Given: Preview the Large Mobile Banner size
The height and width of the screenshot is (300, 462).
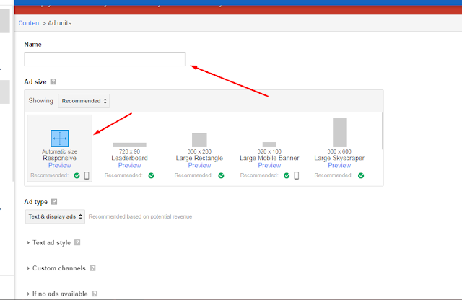Looking at the screenshot, I should click(x=269, y=165).
